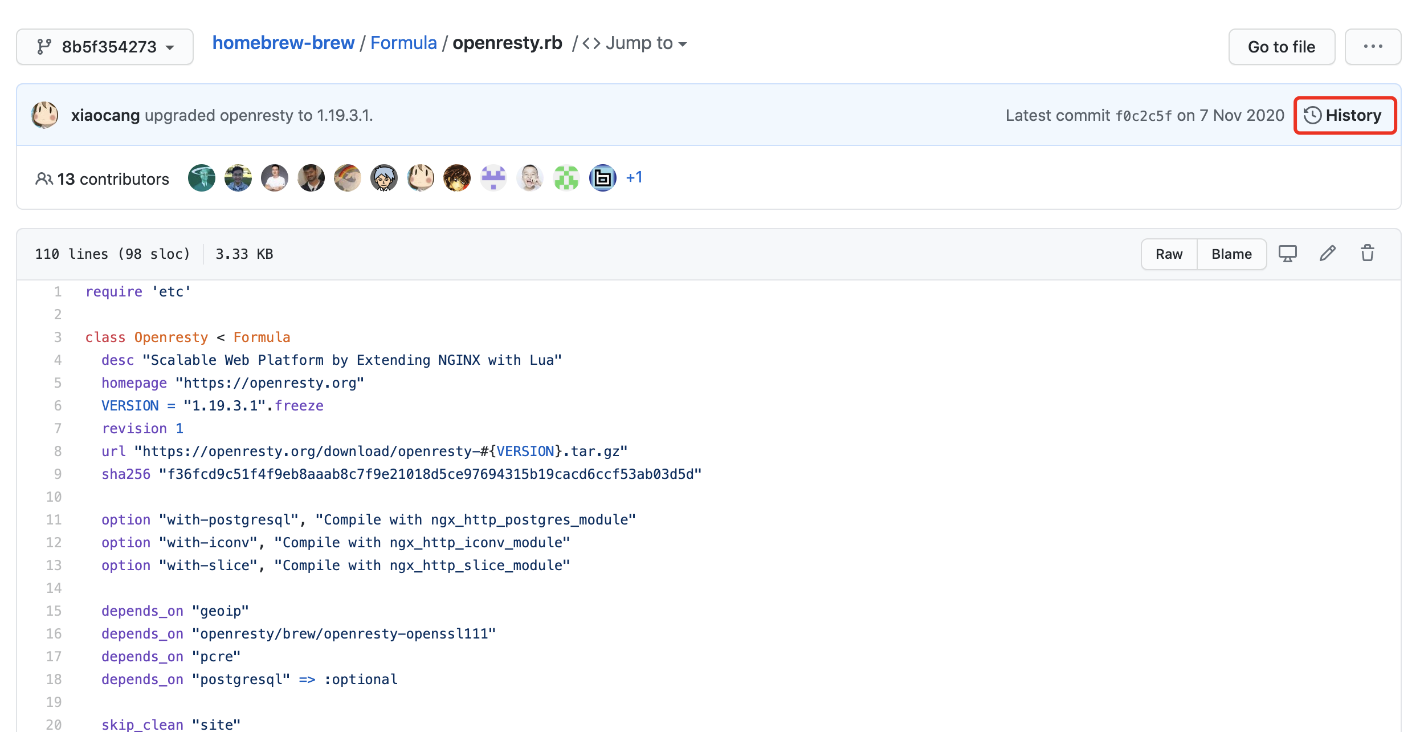Click the "geoip" dependency text
Screen dimensions: 1420x732
pos(221,611)
